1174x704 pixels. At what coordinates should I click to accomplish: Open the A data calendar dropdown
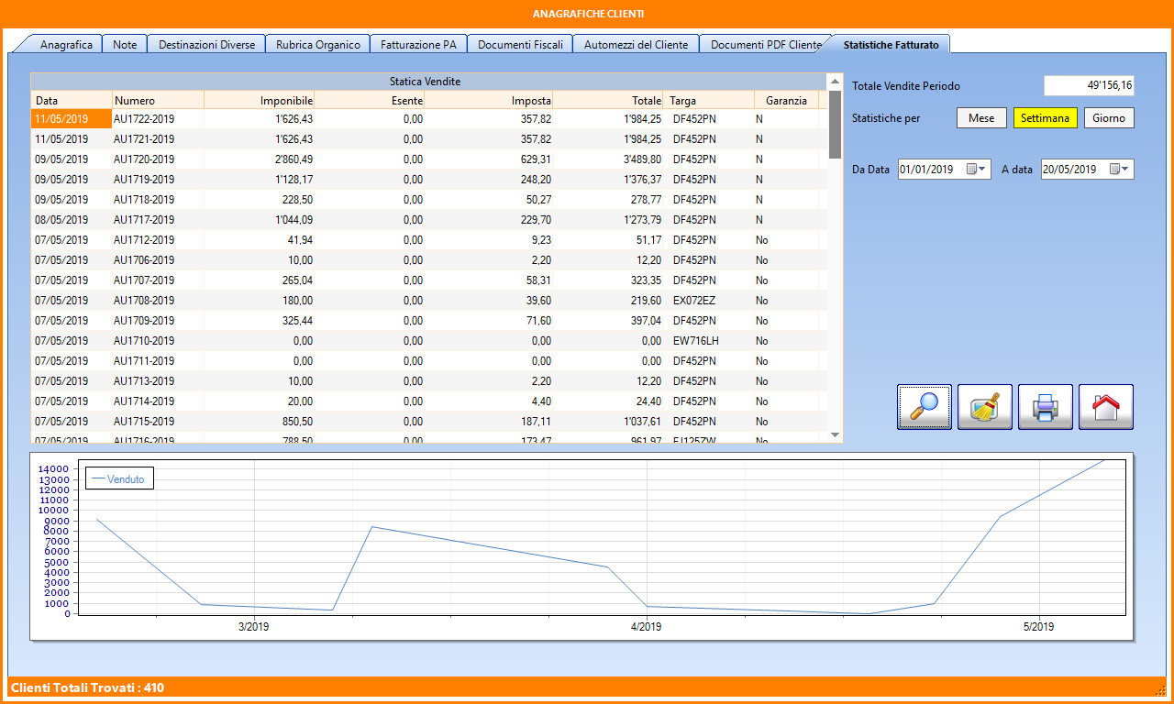point(1121,170)
